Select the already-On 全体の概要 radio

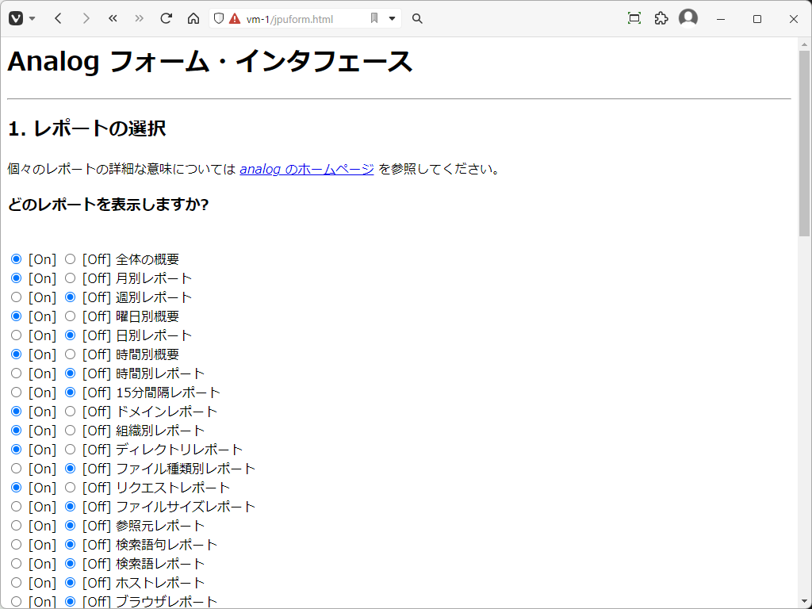click(16, 259)
